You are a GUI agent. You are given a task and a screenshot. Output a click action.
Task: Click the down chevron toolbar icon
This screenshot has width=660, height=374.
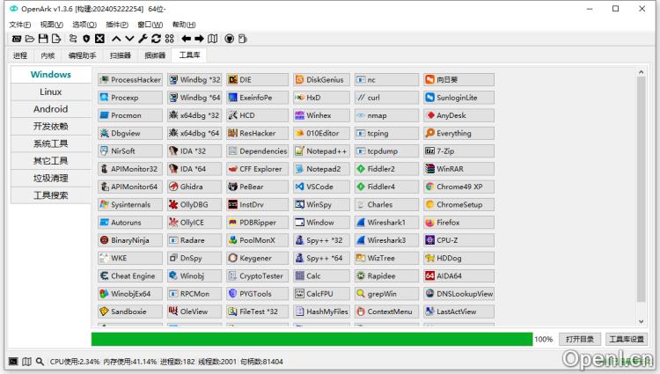pyautogui.click(x=129, y=39)
